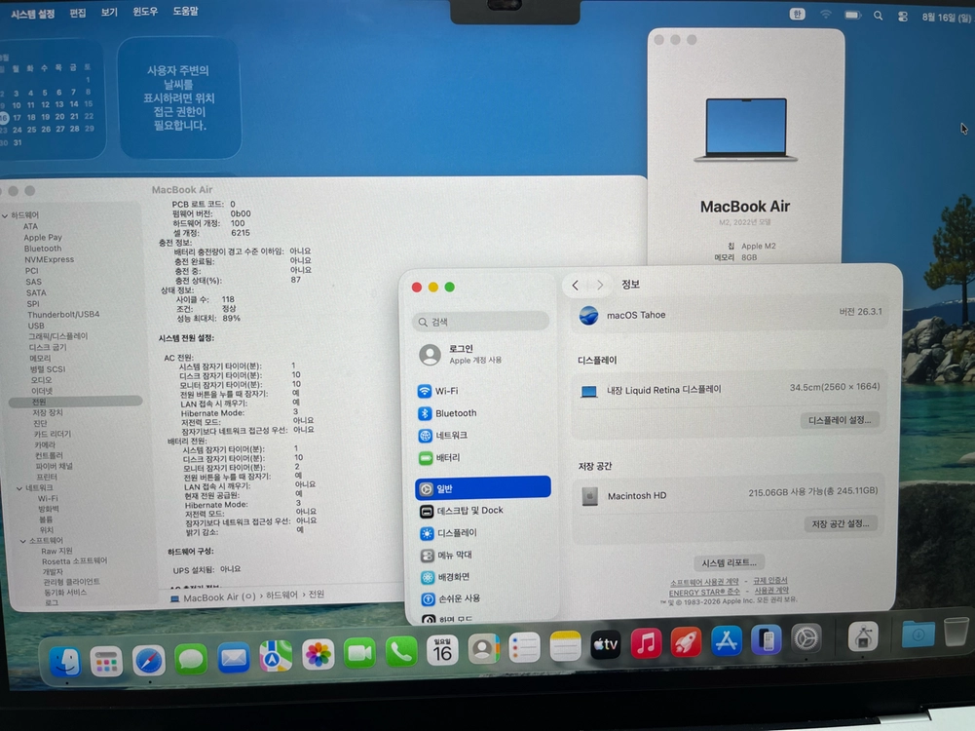Open the Phone app in Dock
This screenshot has height=731, width=975.
pyautogui.click(x=401, y=651)
